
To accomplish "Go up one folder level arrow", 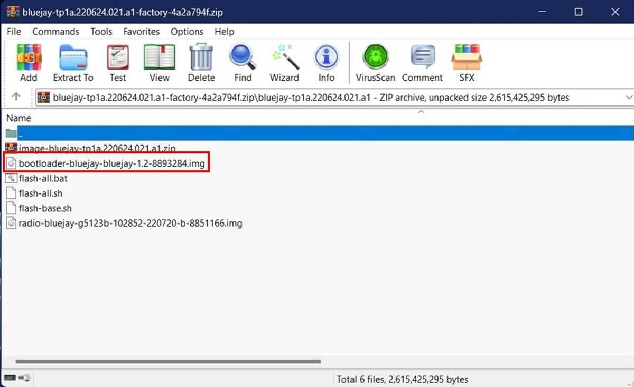I will pos(16,97).
